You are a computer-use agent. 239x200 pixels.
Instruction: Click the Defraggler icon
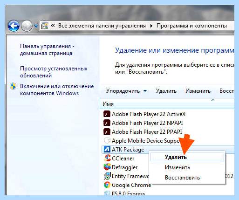pos(107,167)
